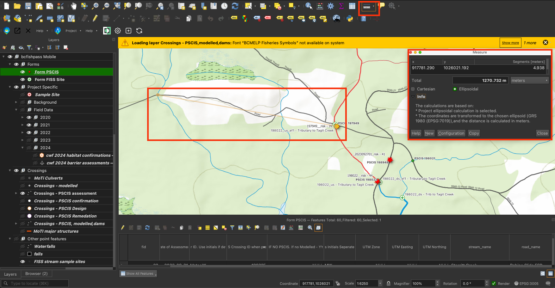Open the Scale dropdown
The height and width of the screenshot is (288, 555).
click(380, 284)
